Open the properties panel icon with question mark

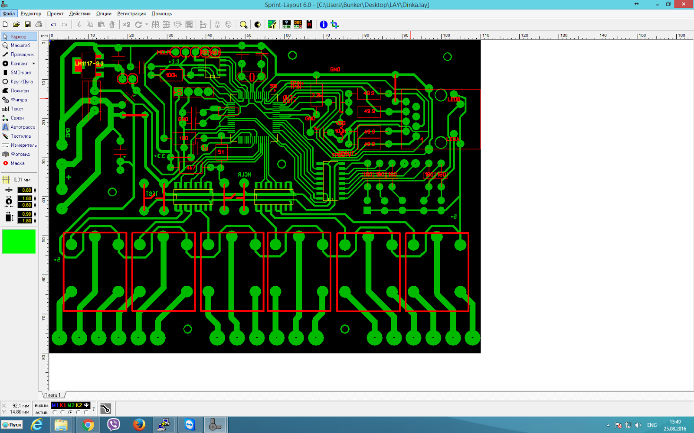coord(287,25)
